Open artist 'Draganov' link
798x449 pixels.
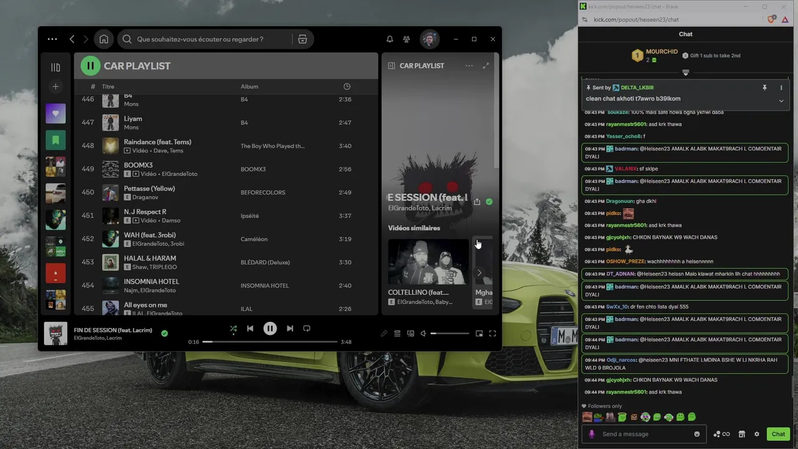(145, 197)
